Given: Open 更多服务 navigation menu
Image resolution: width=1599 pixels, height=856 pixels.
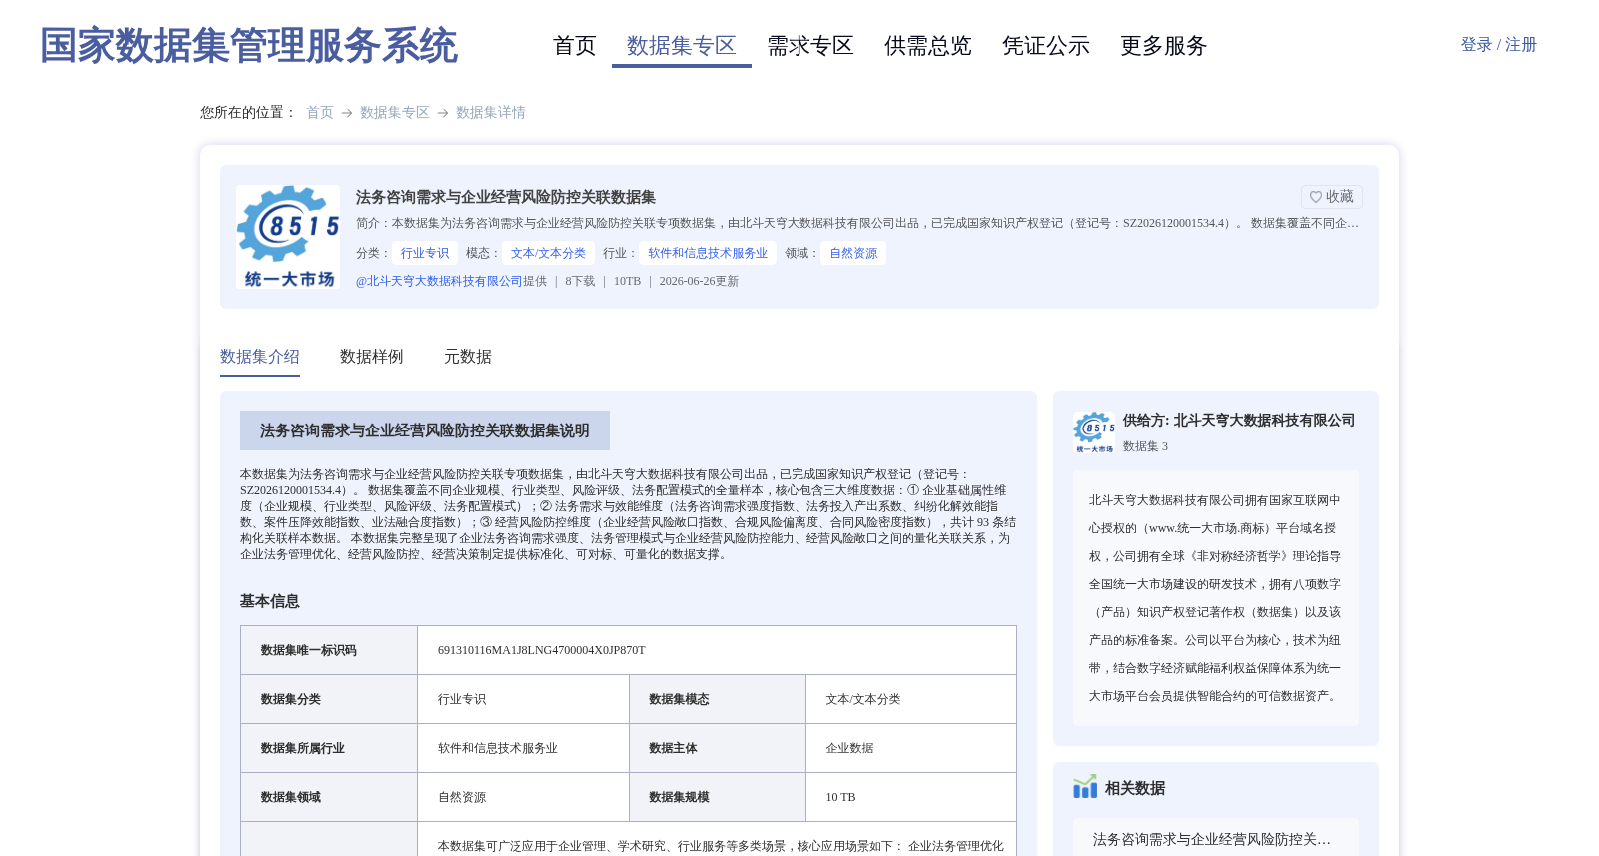Looking at the screenshot, I should tap(1163, 46).
